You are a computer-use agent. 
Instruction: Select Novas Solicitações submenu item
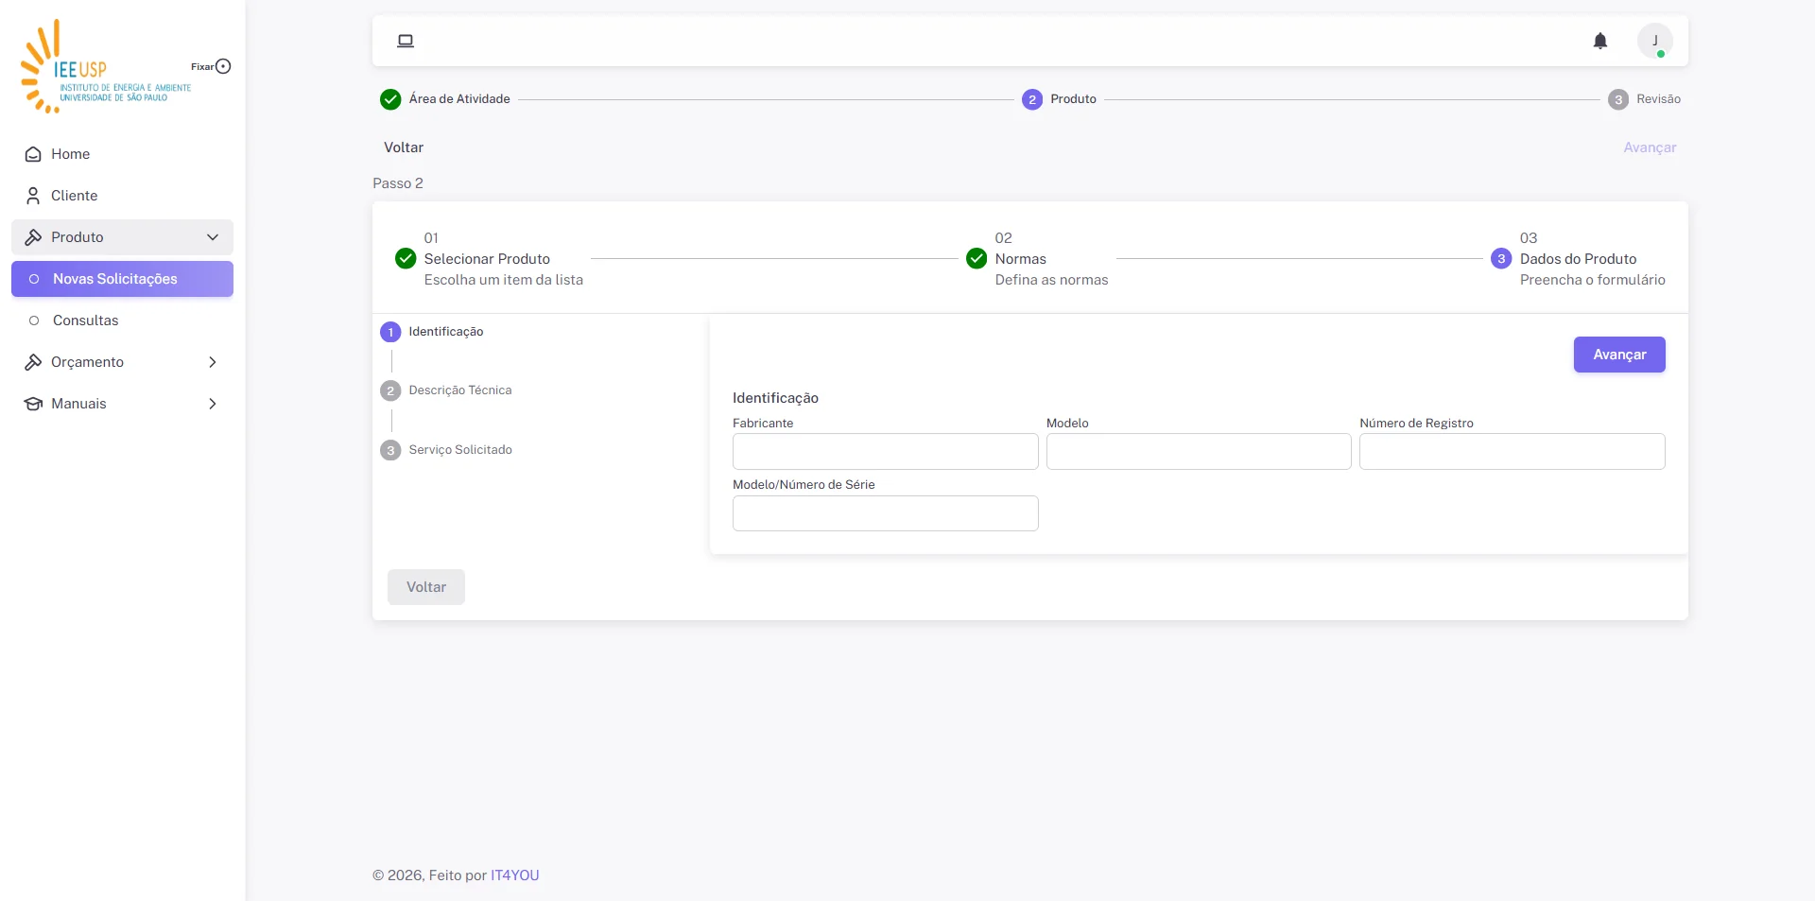122,279
